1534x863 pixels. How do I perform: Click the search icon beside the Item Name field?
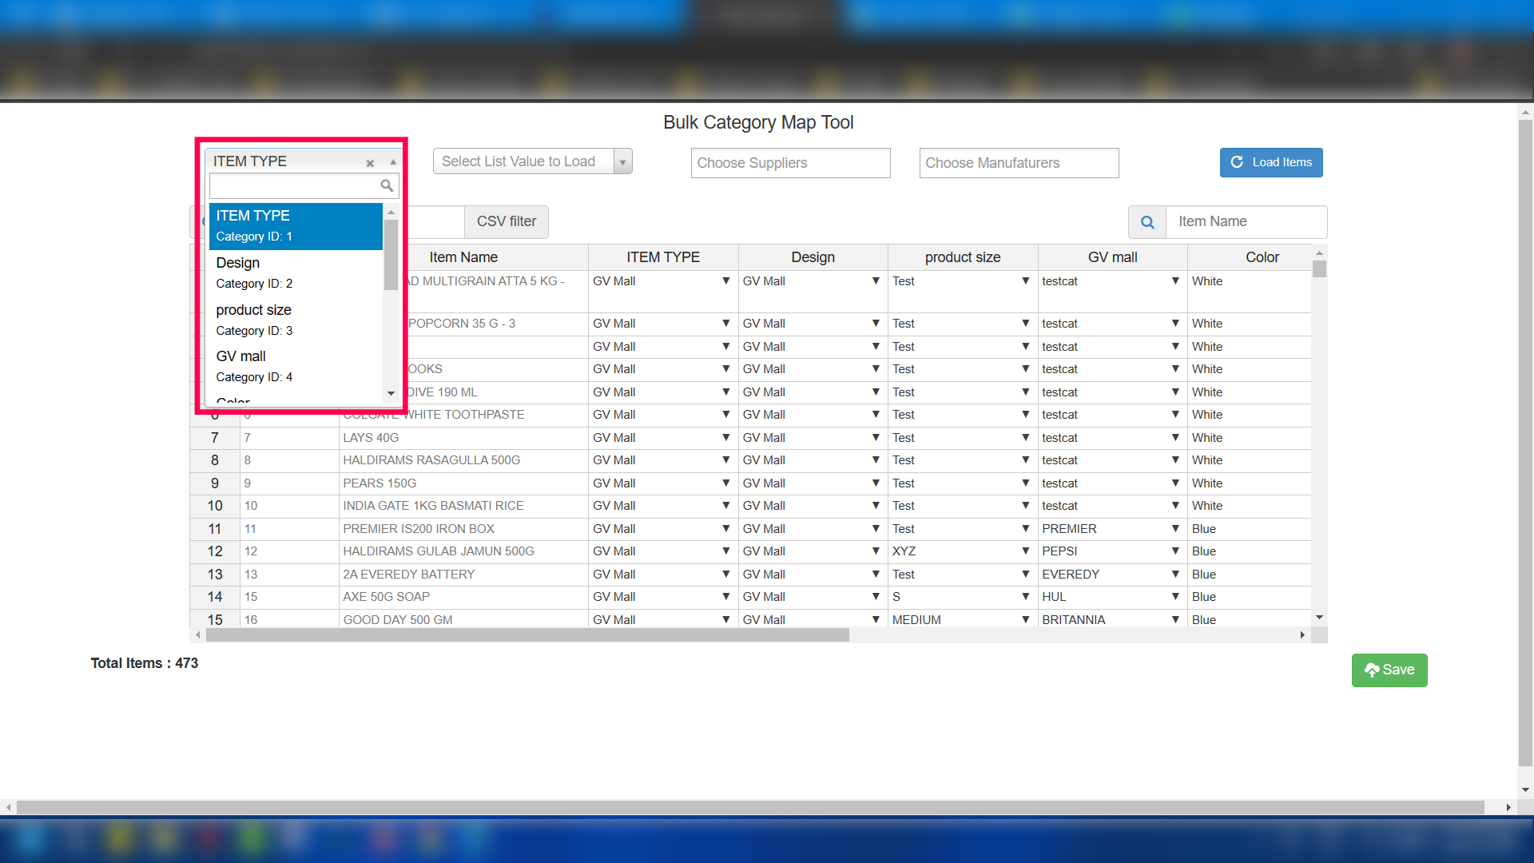point(1147,222)
